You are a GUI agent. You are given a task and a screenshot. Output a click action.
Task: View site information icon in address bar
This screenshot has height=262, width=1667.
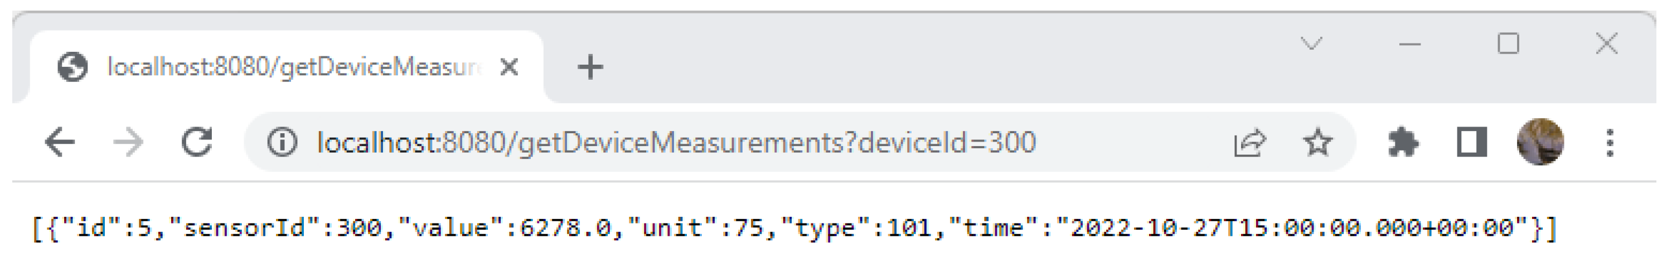(282, 142)
